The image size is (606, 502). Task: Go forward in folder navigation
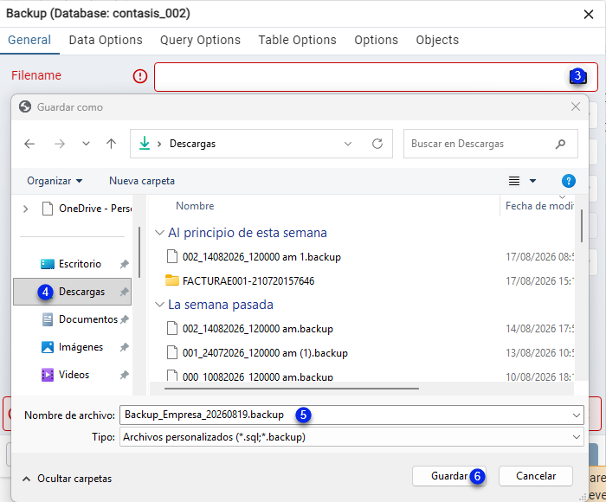click(60, 145)
